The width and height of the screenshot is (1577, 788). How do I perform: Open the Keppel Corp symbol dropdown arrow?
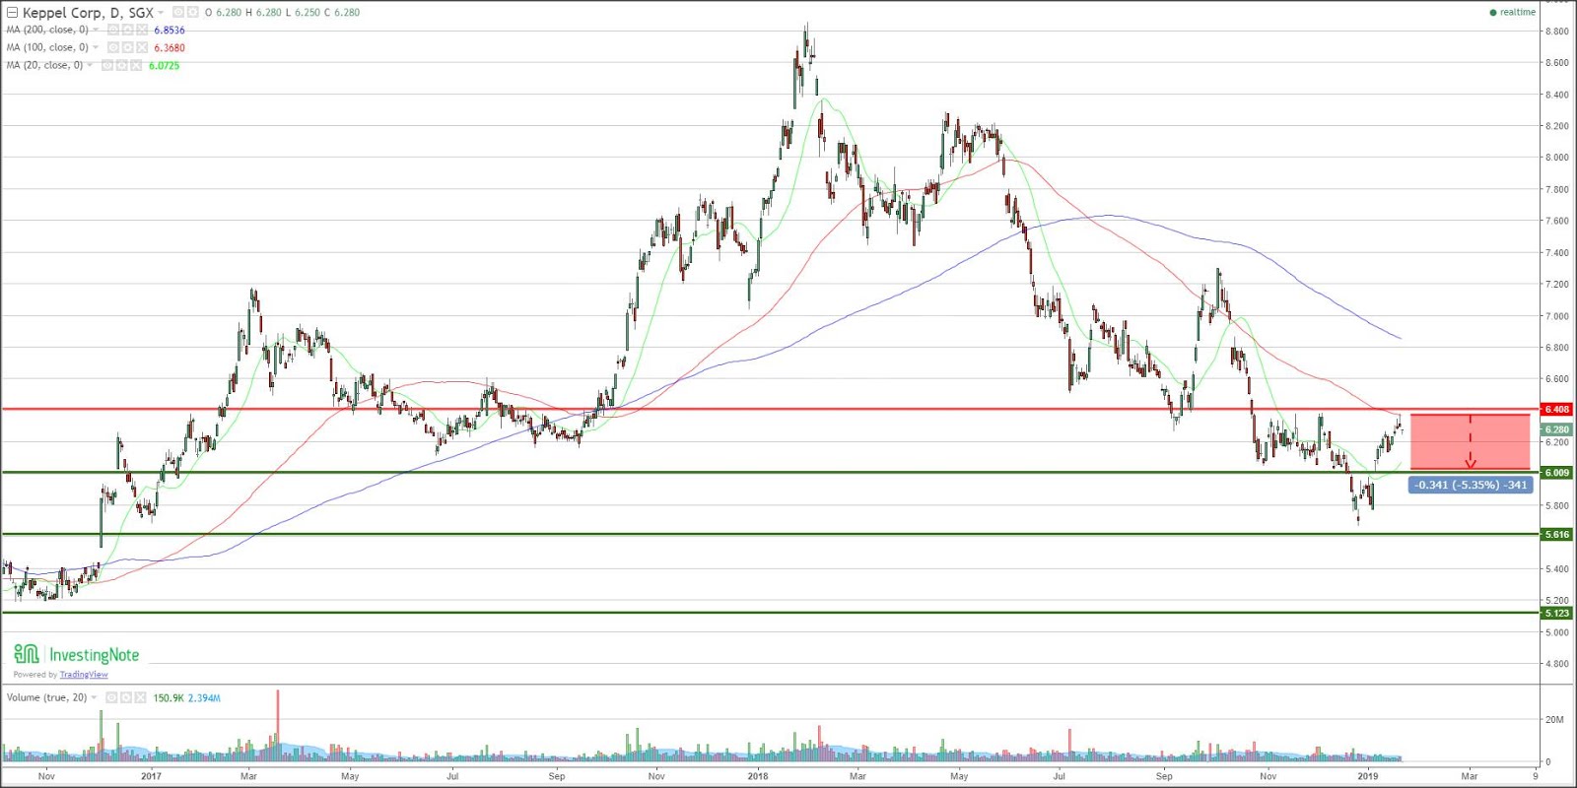coord(161,13)
